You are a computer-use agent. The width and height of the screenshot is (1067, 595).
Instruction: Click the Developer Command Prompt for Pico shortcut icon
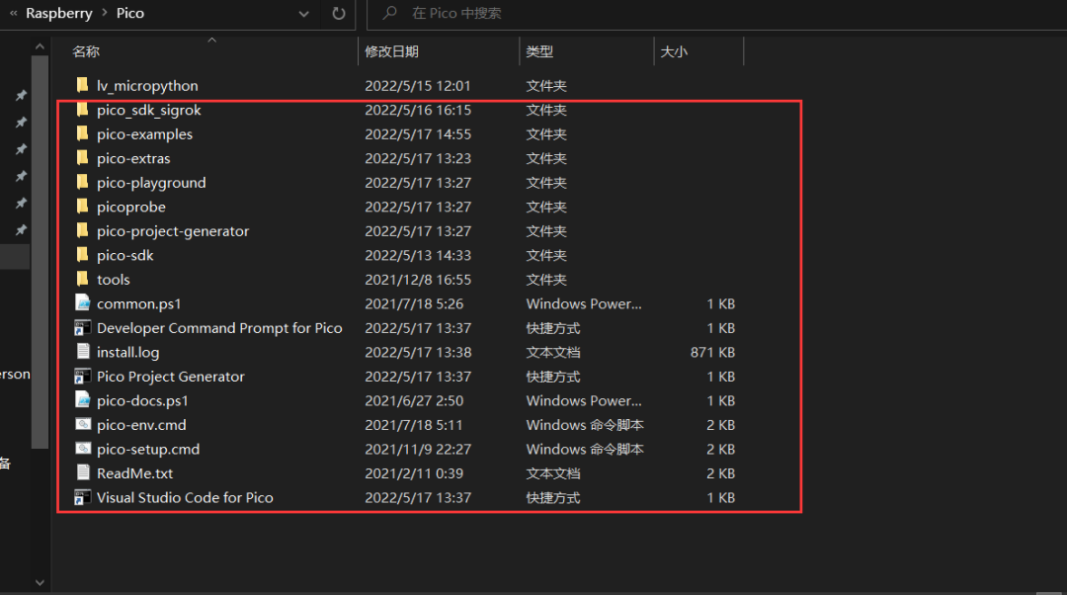[x=82, y=327]
